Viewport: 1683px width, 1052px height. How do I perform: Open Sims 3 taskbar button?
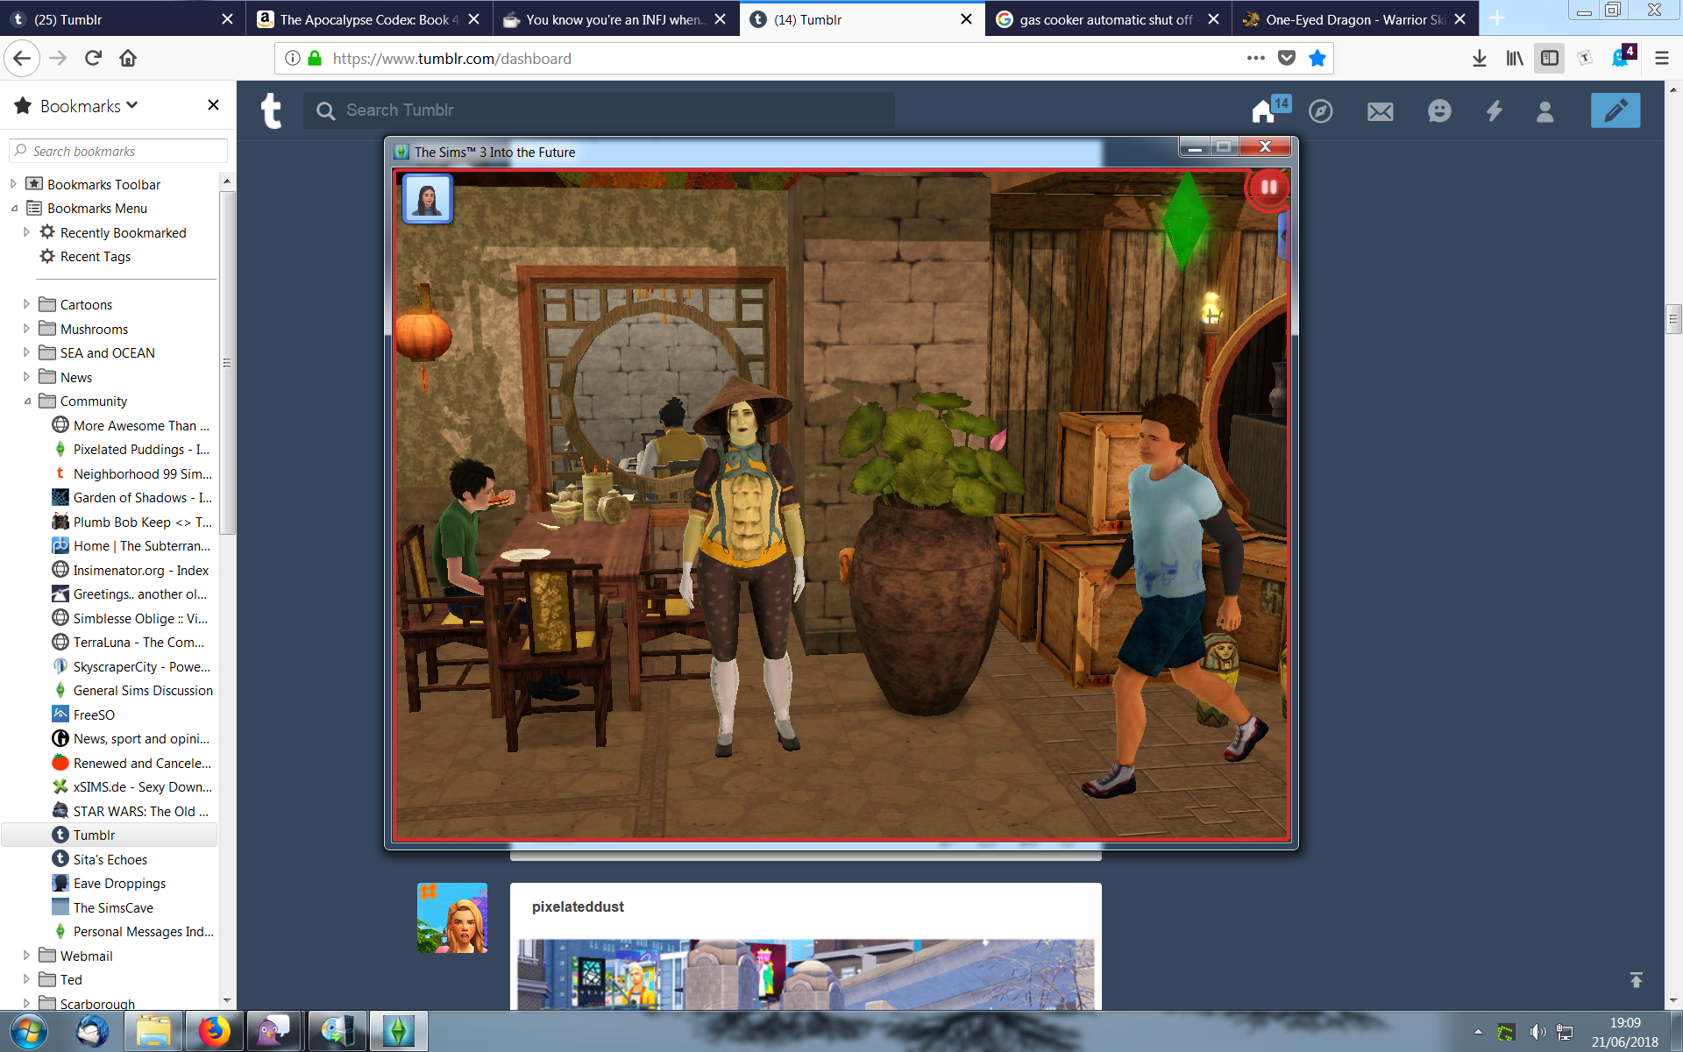[x=398, y=1032]
